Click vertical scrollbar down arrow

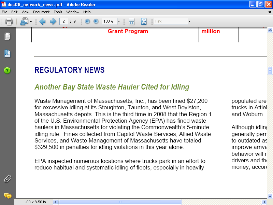tap(270, 196)
